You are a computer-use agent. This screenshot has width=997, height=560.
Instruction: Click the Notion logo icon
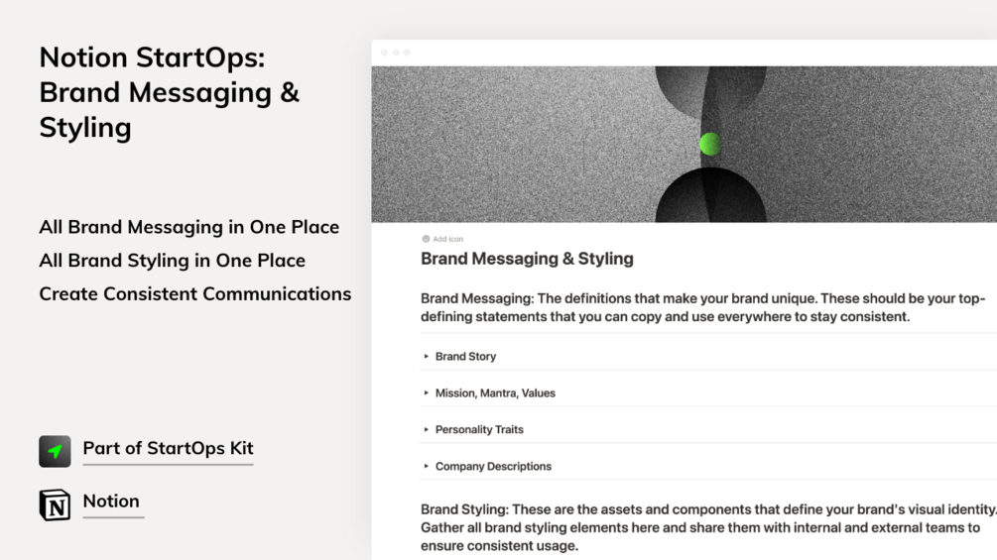pos(55,504)
